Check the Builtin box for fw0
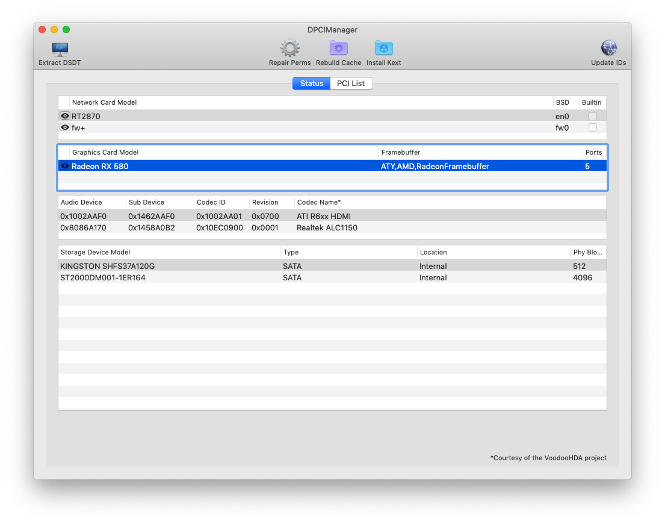 592,127
